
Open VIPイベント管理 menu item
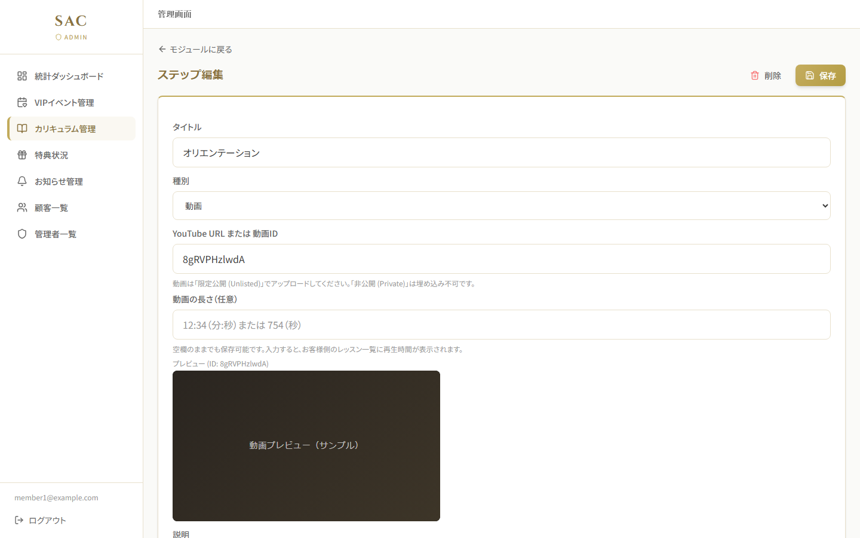click(72, 102)
